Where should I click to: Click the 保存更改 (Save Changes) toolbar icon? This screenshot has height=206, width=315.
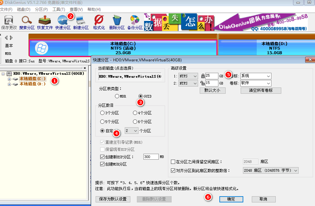click(x=9, y=20)
